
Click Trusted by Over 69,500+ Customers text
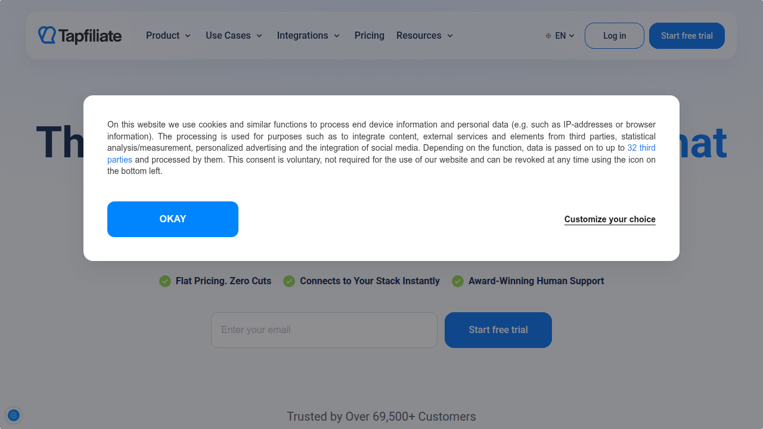(381, 416)
